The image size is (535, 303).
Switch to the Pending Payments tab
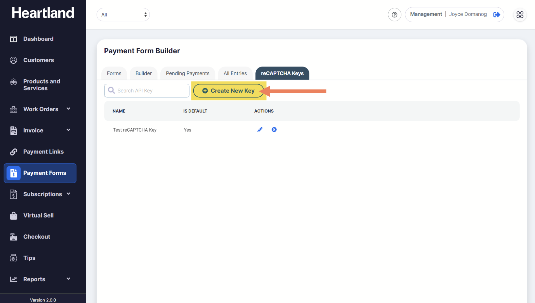point(187,73)
